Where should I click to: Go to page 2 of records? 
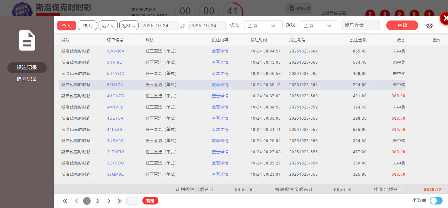click(x=98, y=201)
